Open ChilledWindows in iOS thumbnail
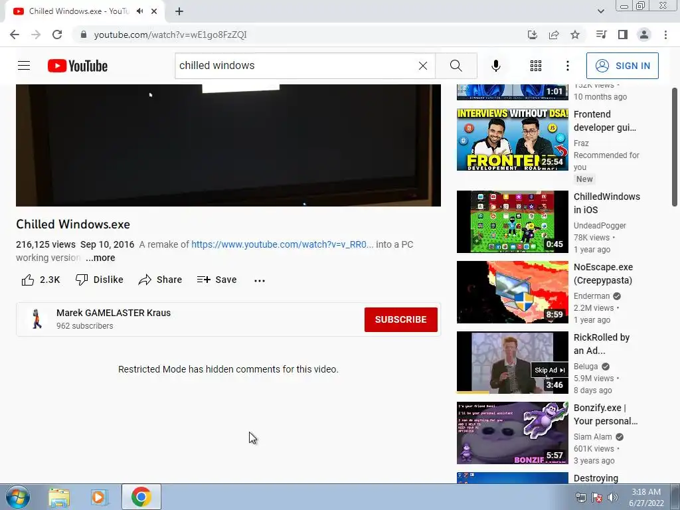The width and height of the screenshot is (680, 510). 512,222
